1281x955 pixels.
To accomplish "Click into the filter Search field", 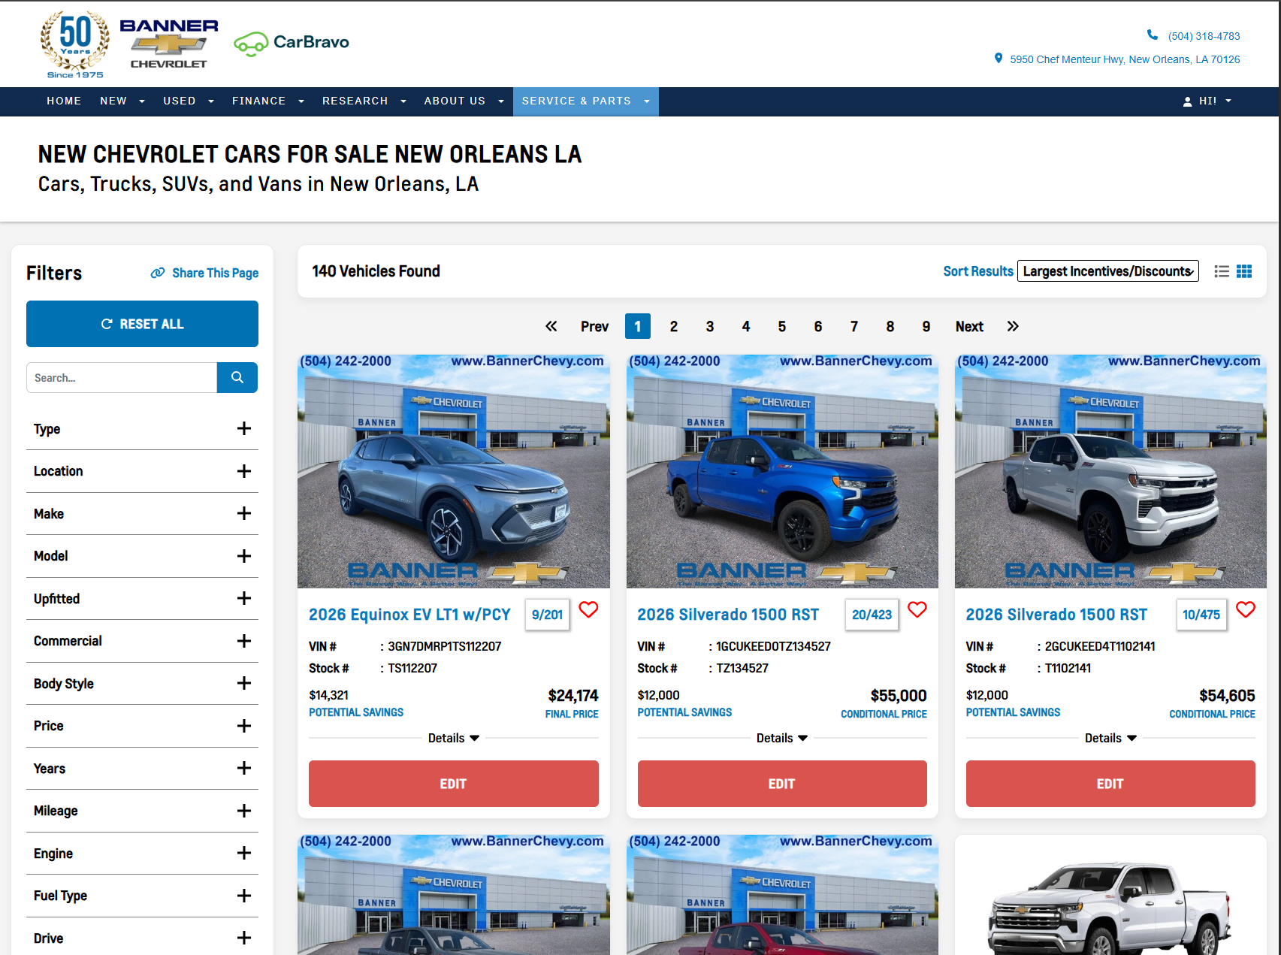I will point(122,377).
